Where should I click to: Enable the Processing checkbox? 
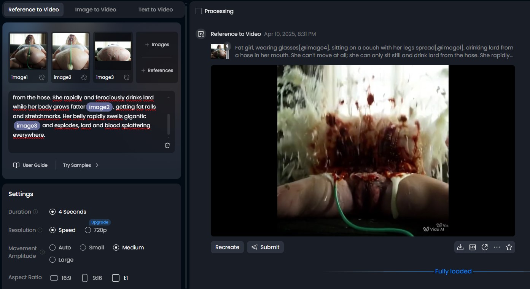tap(199, 11)
